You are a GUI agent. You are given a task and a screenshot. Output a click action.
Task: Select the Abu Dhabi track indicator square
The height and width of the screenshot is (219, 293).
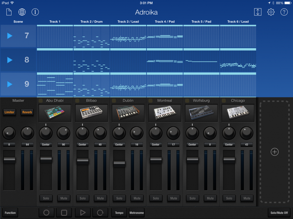tap(40, 101)
